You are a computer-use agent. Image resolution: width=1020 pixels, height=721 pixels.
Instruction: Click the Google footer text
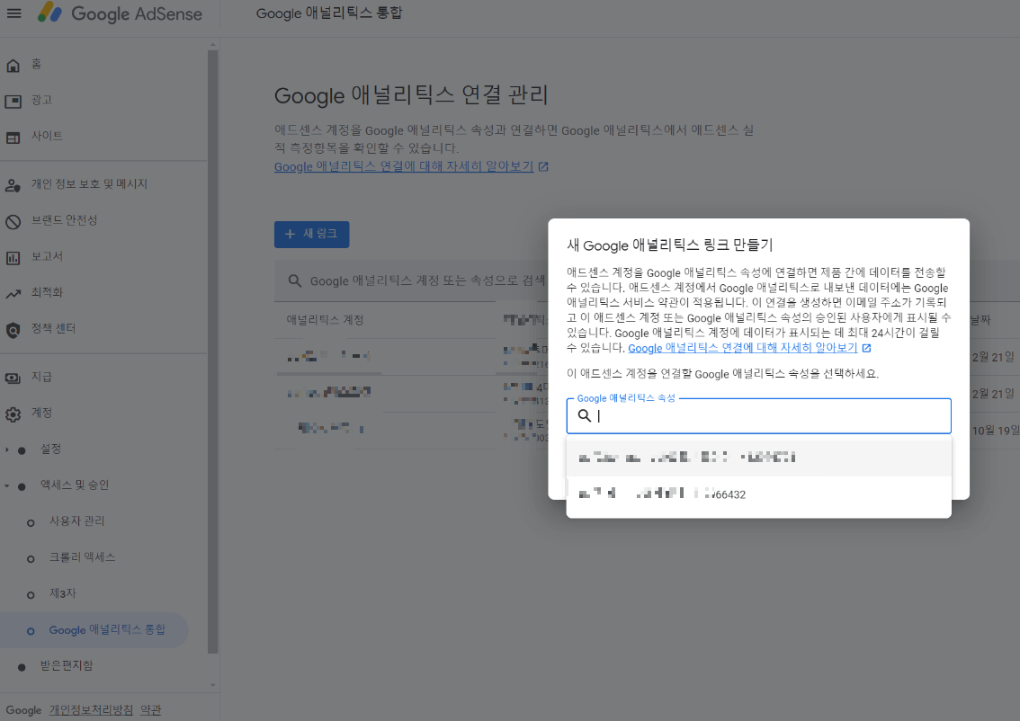point(23,710)
